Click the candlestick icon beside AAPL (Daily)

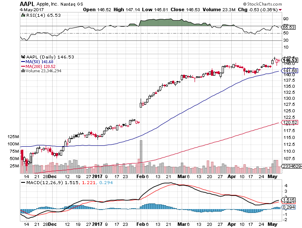click(x=23, y=57)
